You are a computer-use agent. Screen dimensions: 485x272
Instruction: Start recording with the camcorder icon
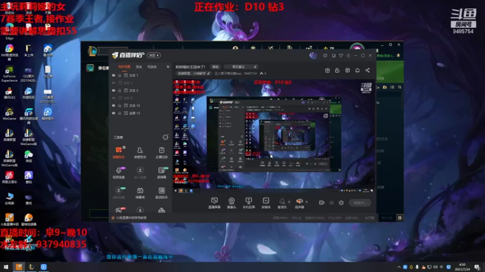322,202
